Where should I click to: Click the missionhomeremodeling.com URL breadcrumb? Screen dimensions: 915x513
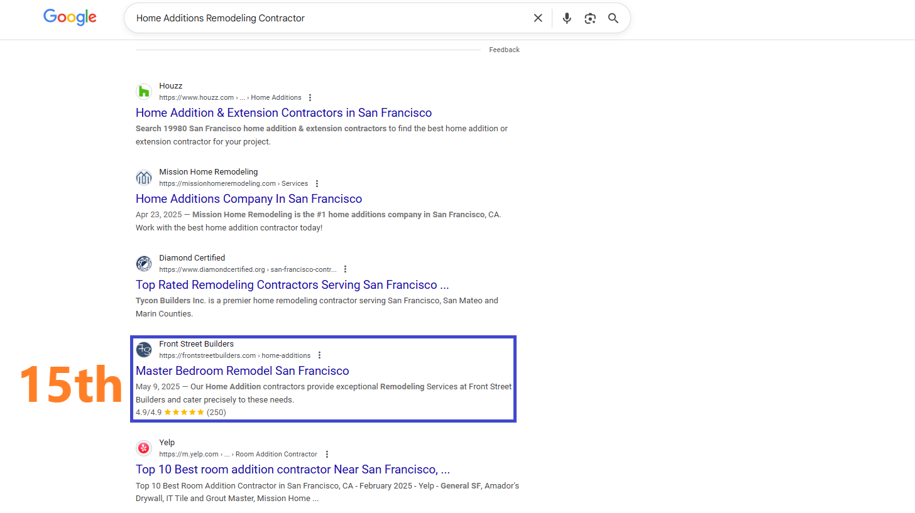pos(233,184)
